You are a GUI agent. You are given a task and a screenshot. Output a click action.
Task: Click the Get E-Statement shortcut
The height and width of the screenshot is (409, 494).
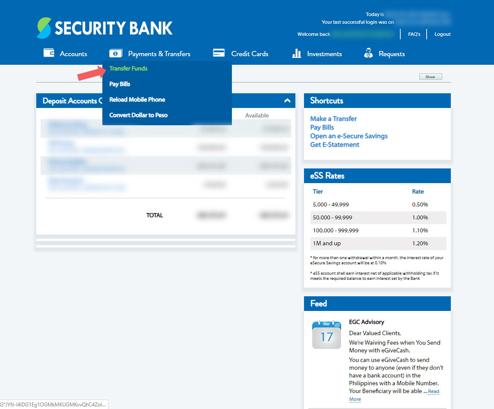coord(335,145)
